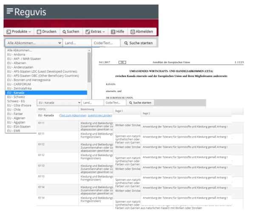Click the Suchen toolbar button
Viewport: 255px width, 215px height.
(x=70, y=32)
